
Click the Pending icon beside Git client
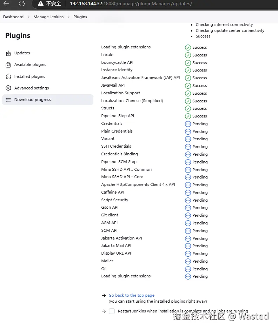(188, 215)
